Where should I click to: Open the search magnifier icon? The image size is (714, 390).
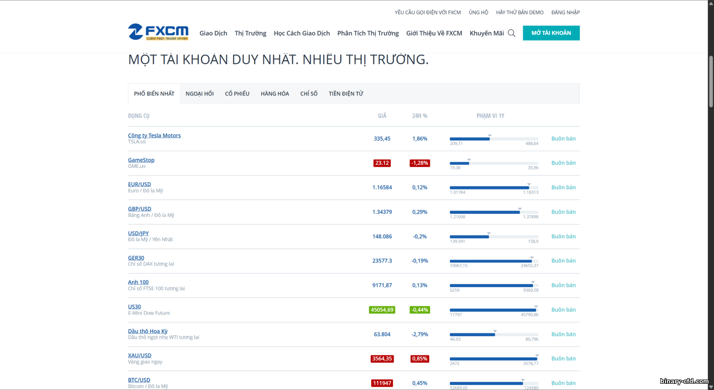point(512,33)
